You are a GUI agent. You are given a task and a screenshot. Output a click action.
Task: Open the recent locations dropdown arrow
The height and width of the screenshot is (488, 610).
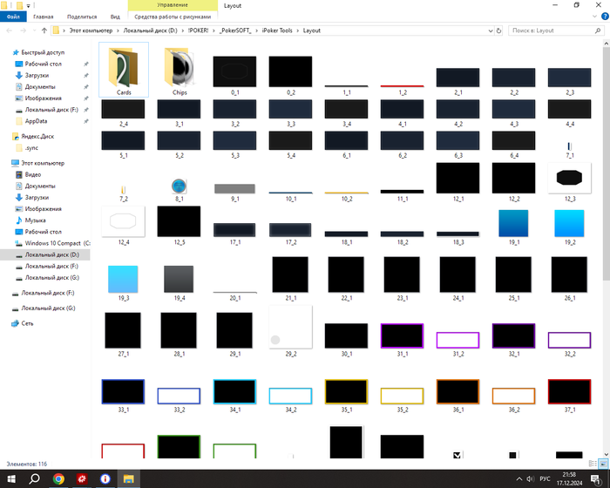coord(34,30)
